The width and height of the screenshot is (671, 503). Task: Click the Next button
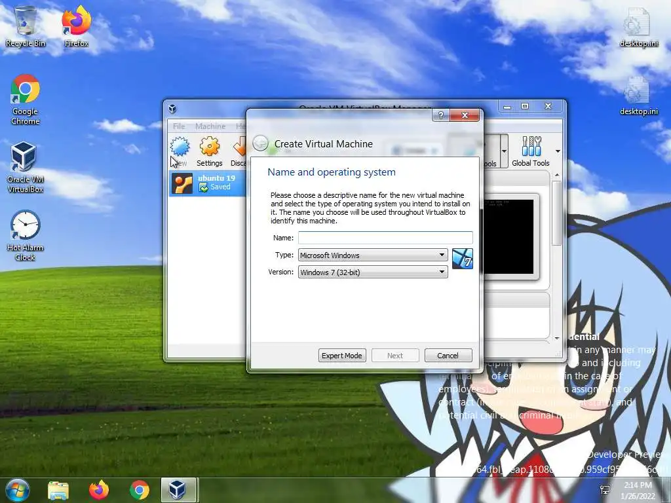(395, 356)
